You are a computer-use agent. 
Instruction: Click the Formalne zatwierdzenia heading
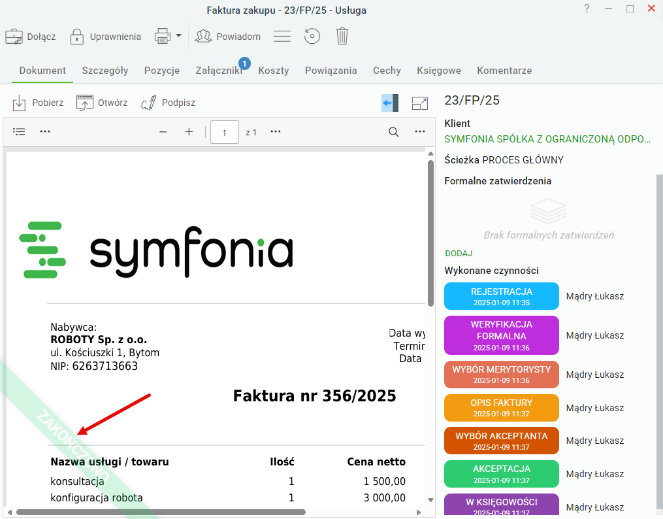tap(498, 181)
